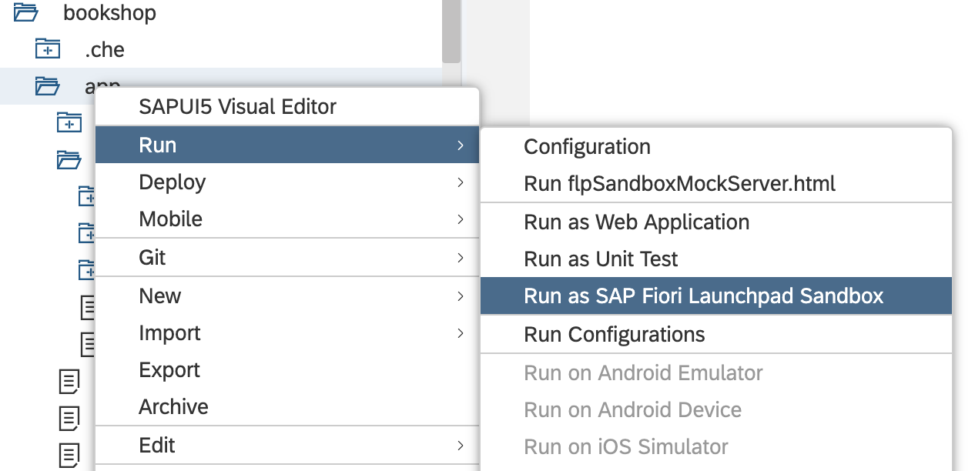Image resolution: width=975 pixels, height=471 pixels.
Task: Collapse the app folder icon
Action: (48, 86)
